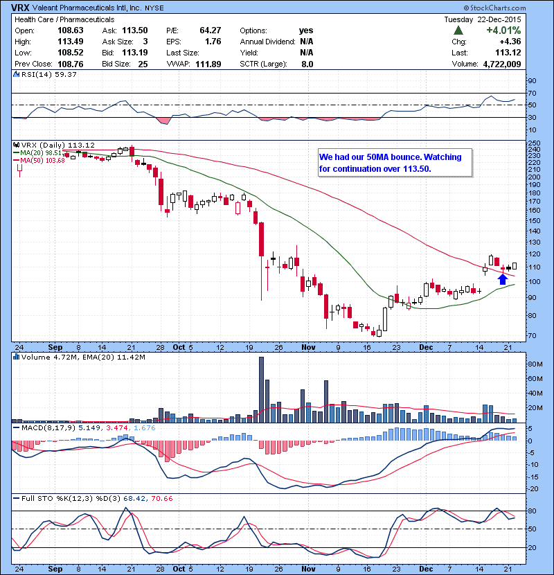Click the MACD histogram value 1.676
The height and width of the screenshot is (575, 554).
click(145, 427)
